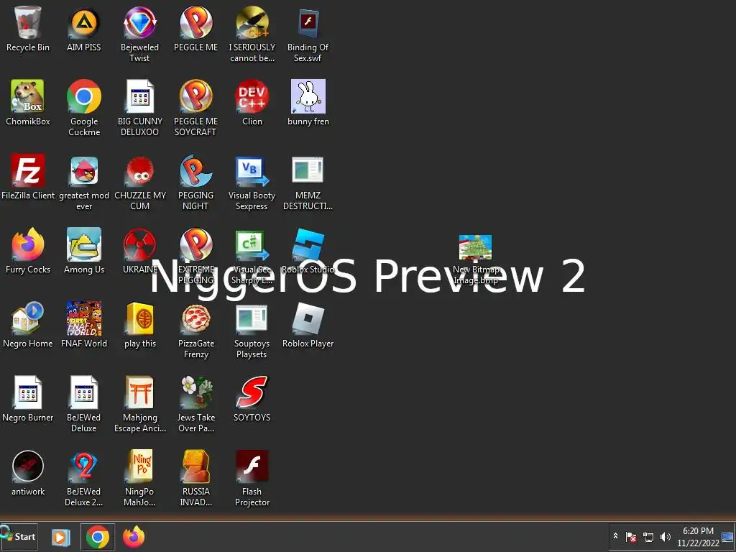This screenshot has width=736, height=552.
Task: Expand the hidden tray icons chevron
Action: pyautogui.click(x=615, y=536)
